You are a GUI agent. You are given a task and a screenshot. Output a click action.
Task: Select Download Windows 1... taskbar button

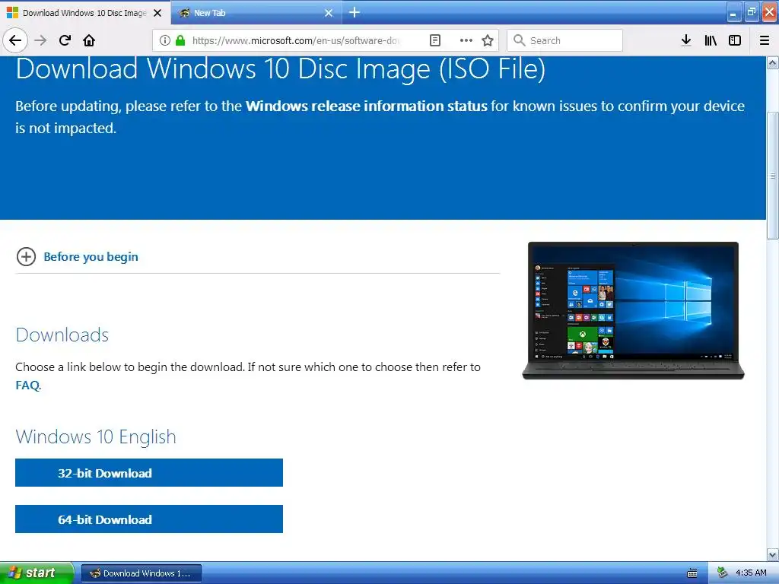141,573
